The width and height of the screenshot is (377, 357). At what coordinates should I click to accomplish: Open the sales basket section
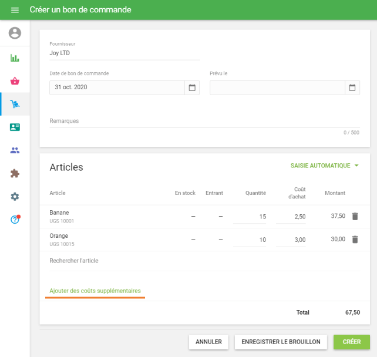point(15,81)
